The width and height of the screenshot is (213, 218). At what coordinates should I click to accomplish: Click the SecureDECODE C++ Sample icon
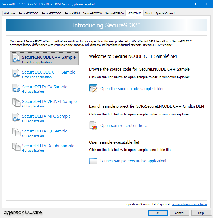click(x=16, y=73)
